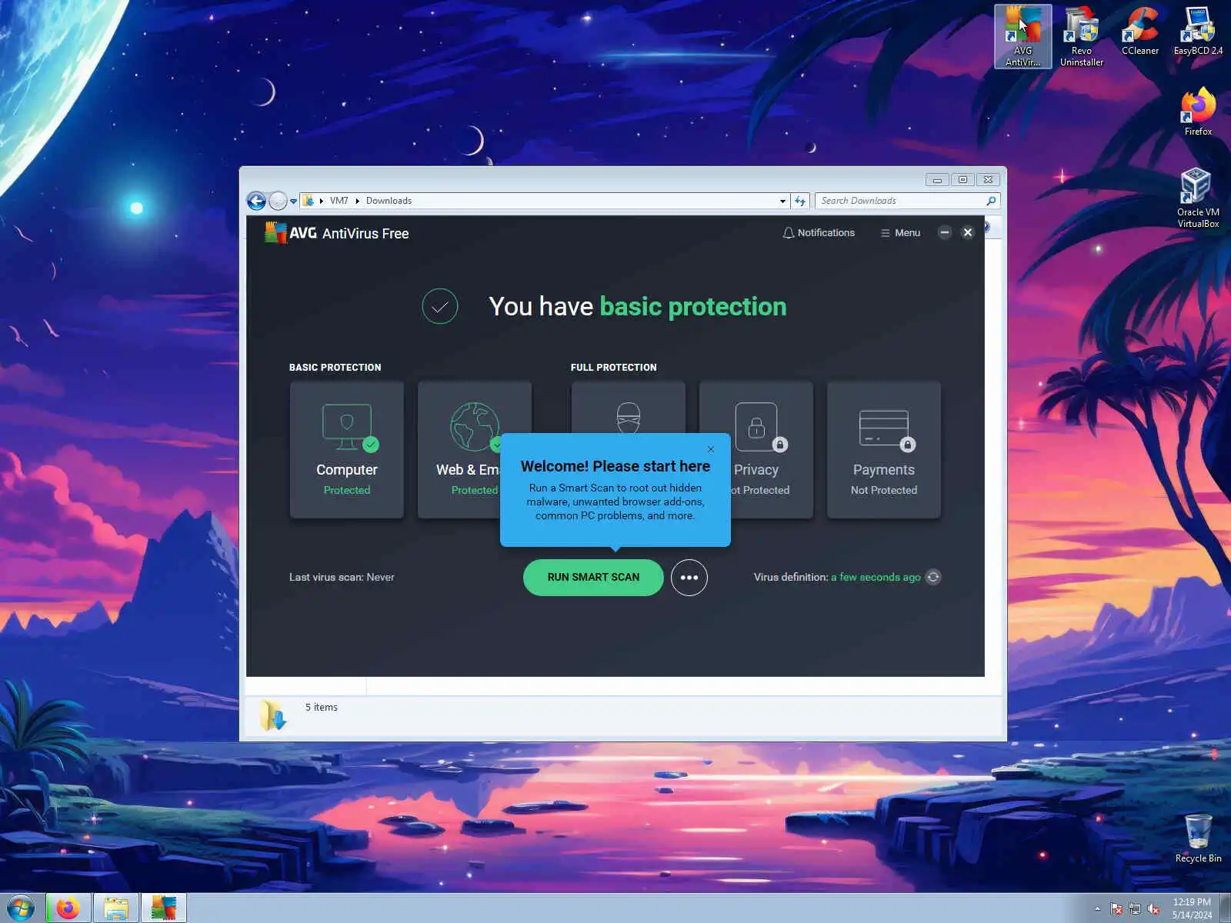The image size is (1231, 923).
Task: Select Downloads in the address breadcrumb
Action: [389, 201]
